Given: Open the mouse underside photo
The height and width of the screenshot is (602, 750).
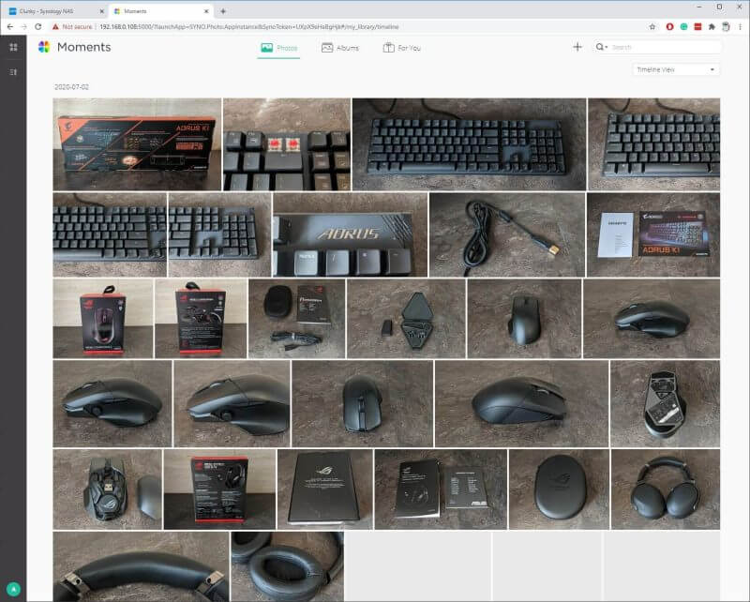Looking at the screenshot, I should [666, 403].
